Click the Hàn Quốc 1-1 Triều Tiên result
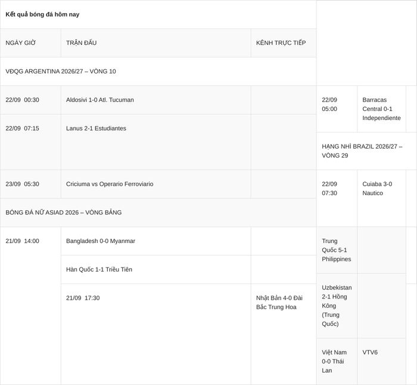The image size is (417, 385). [x=99, y=270]
